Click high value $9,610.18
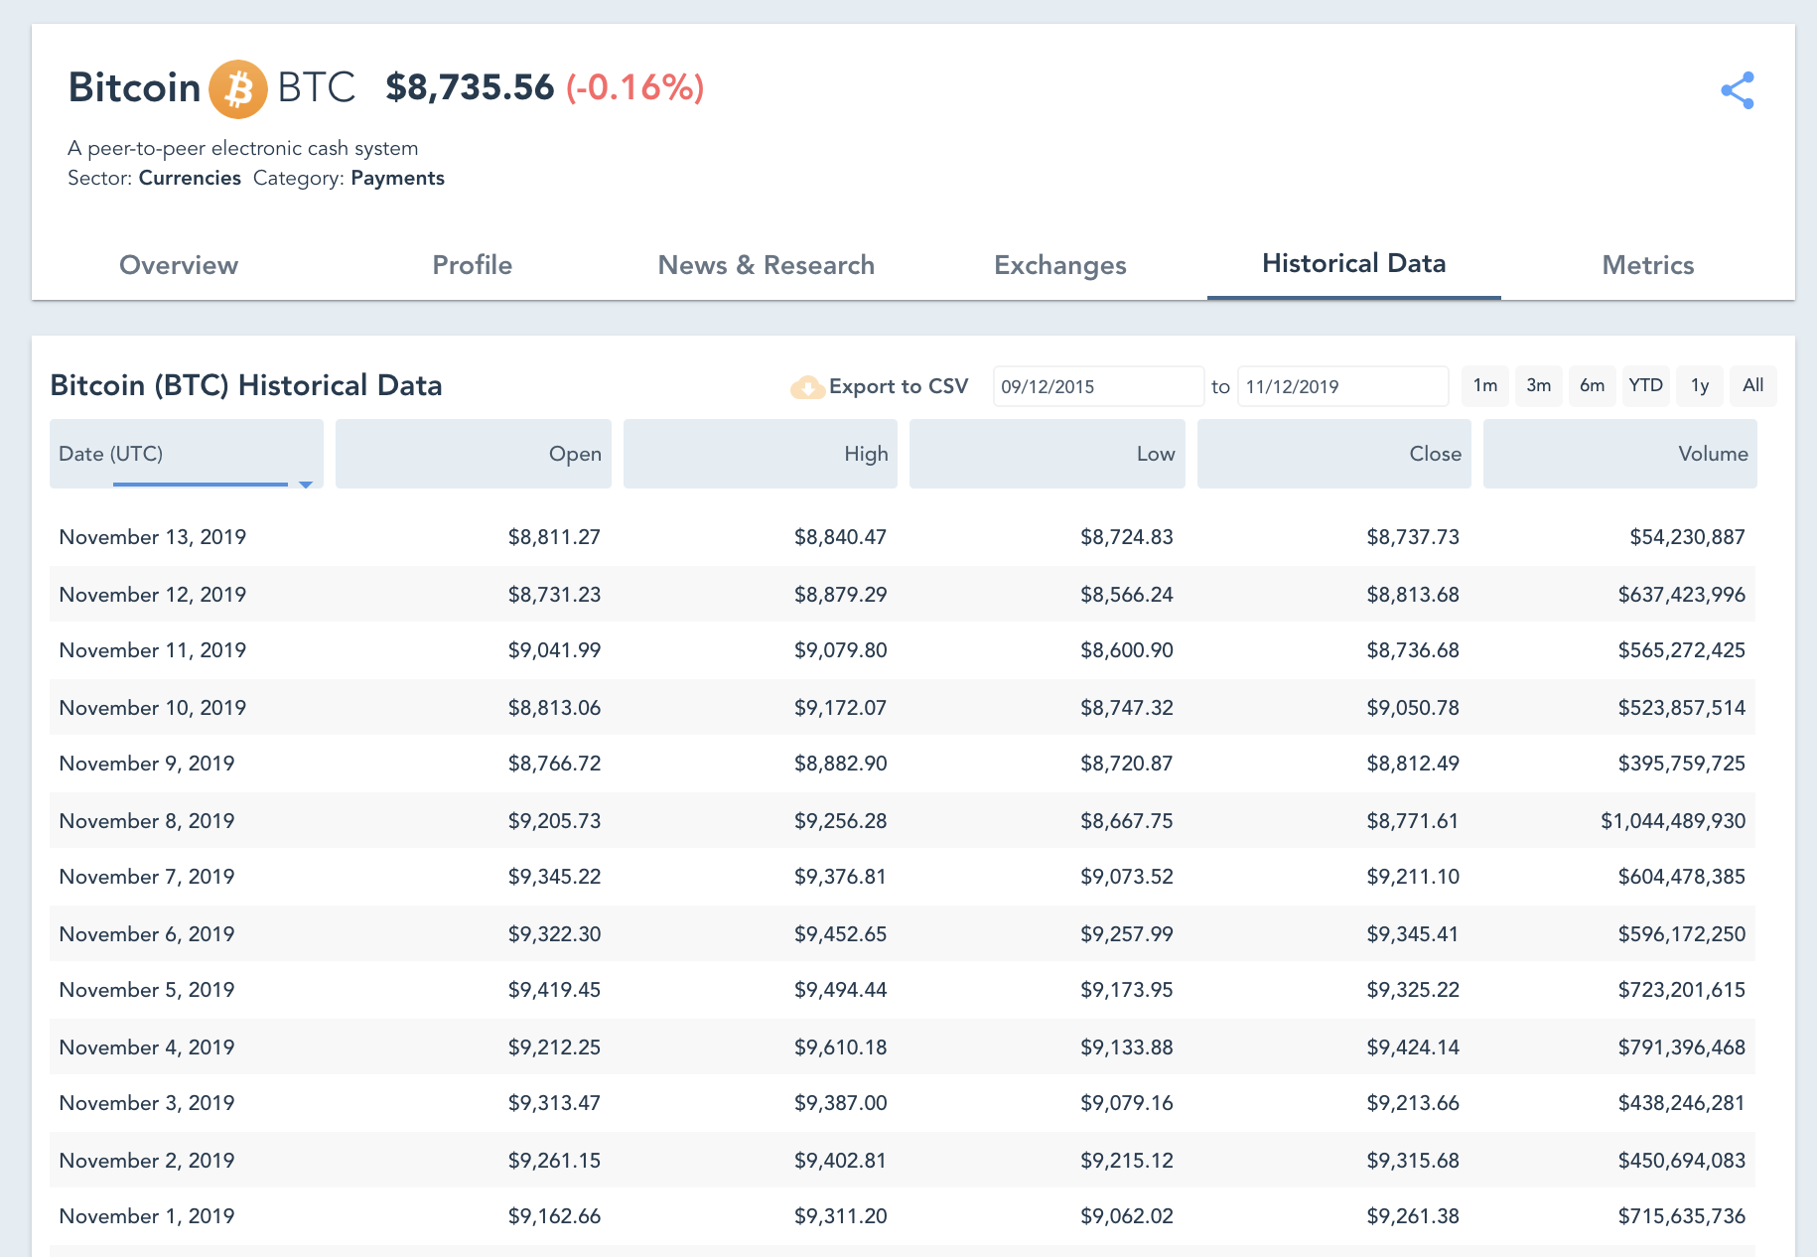1817x1257 pixels. tap(840, 1047)
